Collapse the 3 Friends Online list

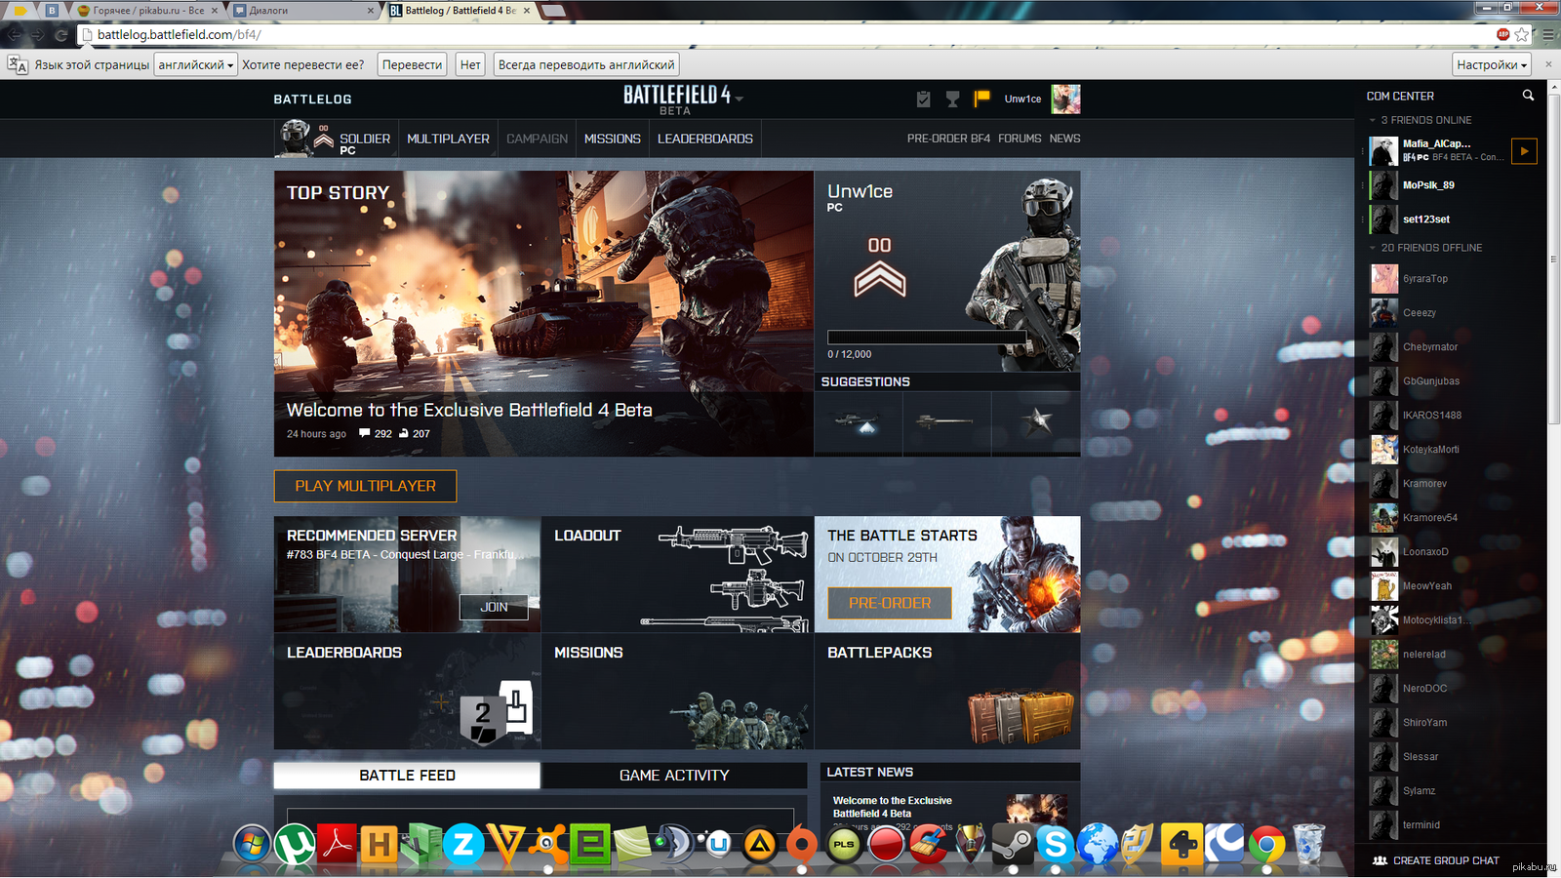1373,120
